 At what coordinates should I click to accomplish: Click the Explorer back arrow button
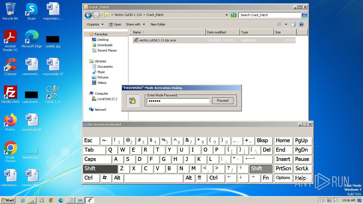tap(88, 15)
